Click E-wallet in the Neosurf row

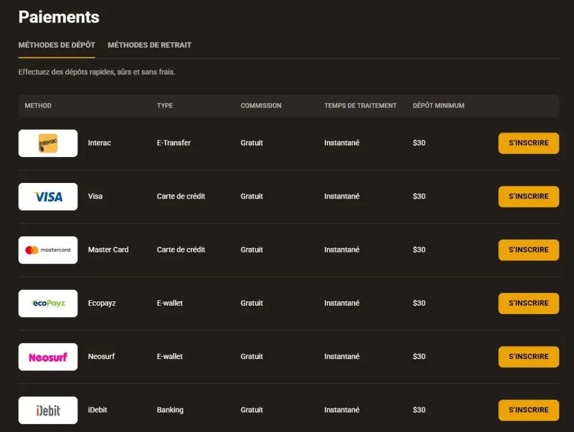[170, 356]
